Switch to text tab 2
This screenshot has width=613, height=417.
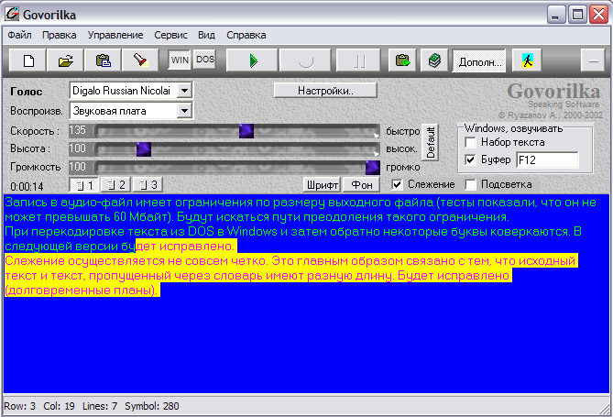pyautogui.click(x=116, y=184)
